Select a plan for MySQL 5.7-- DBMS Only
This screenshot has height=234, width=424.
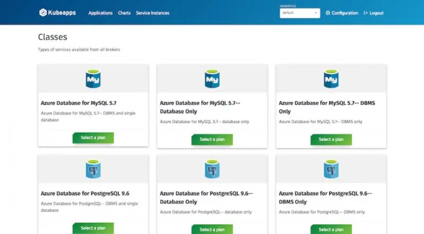(x=331, y=139)
